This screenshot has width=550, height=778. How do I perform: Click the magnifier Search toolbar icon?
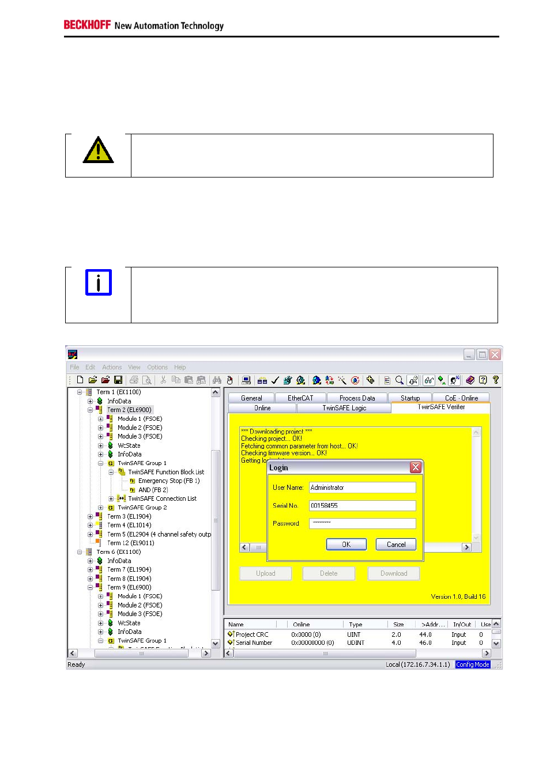point(399,380)
